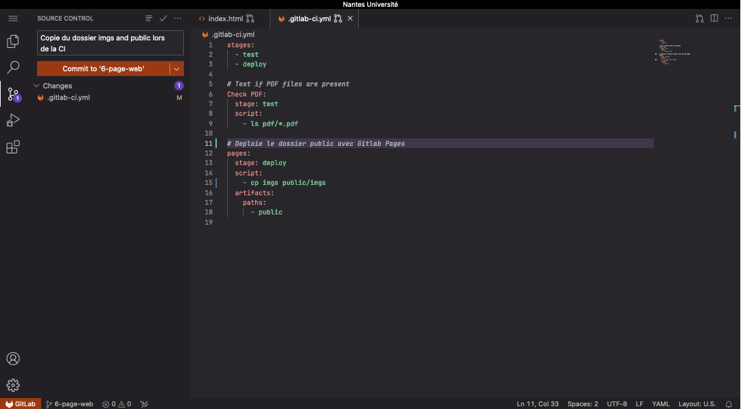This screenshot has height=409, width=741.
Task: Click the commit checkmark icon in header
Action: [x=163, y=18]
